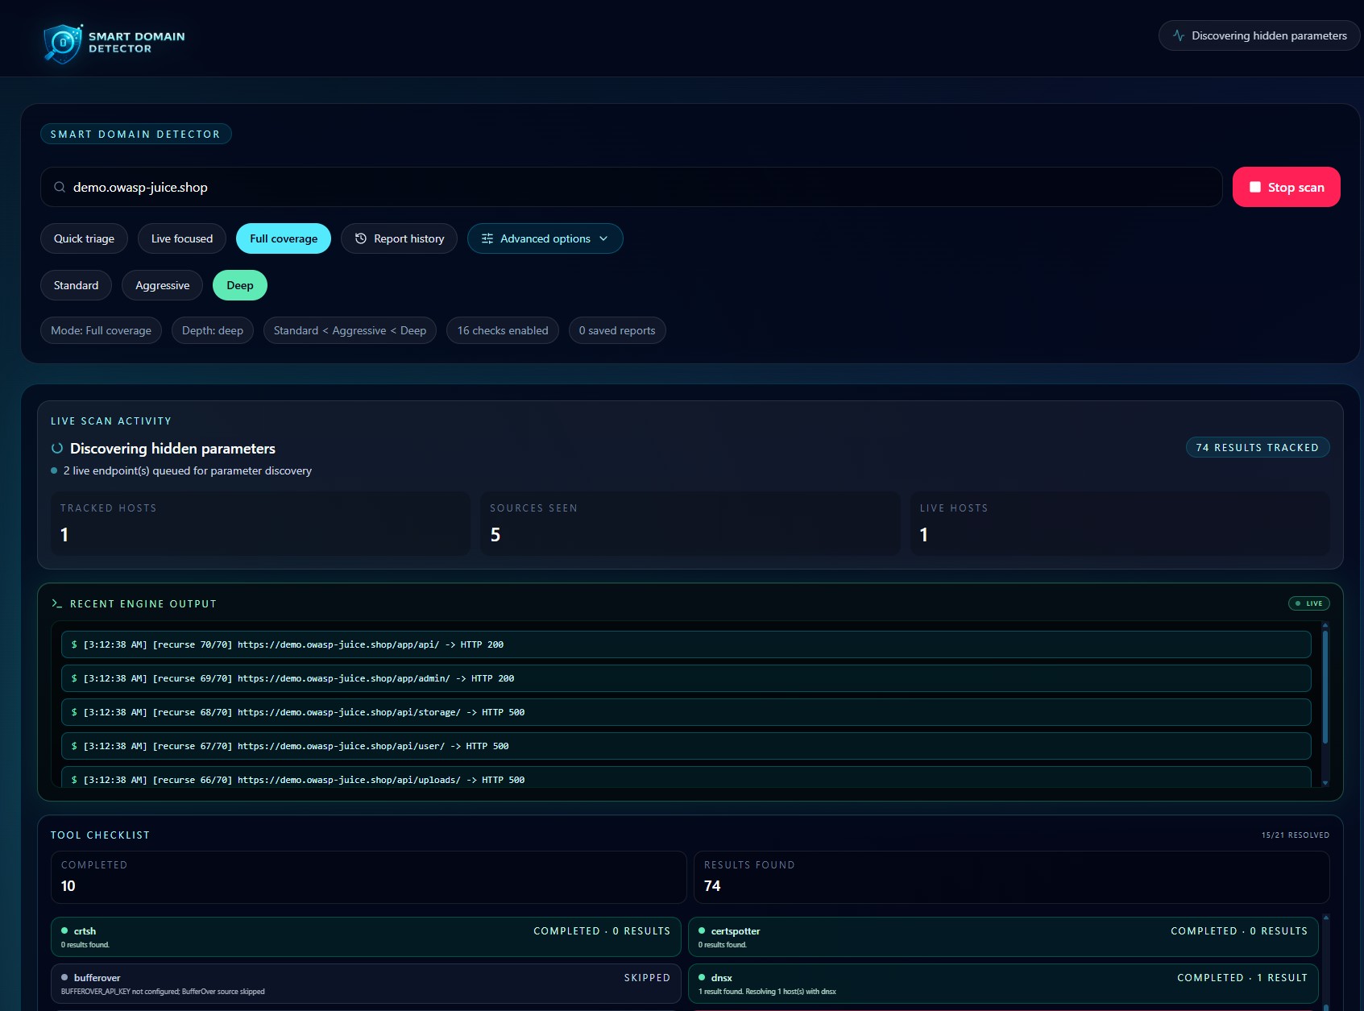Click the pulse icon in the top-right status bar
The image size is (1364, 1011).
[x=1179, y=35]
